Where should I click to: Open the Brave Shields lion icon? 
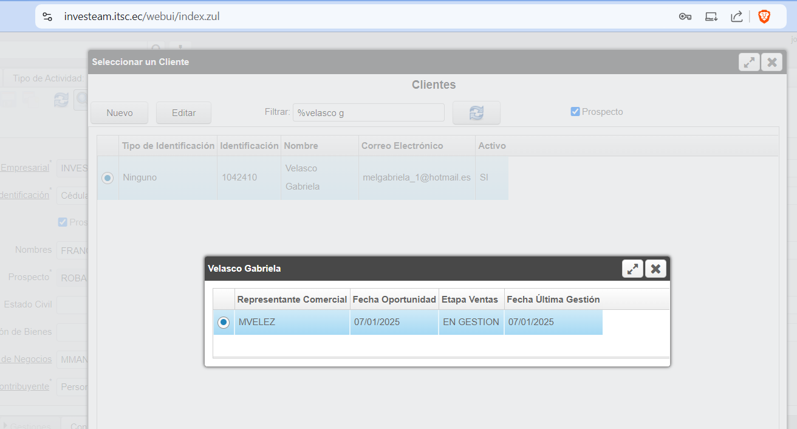click(764, 16)
